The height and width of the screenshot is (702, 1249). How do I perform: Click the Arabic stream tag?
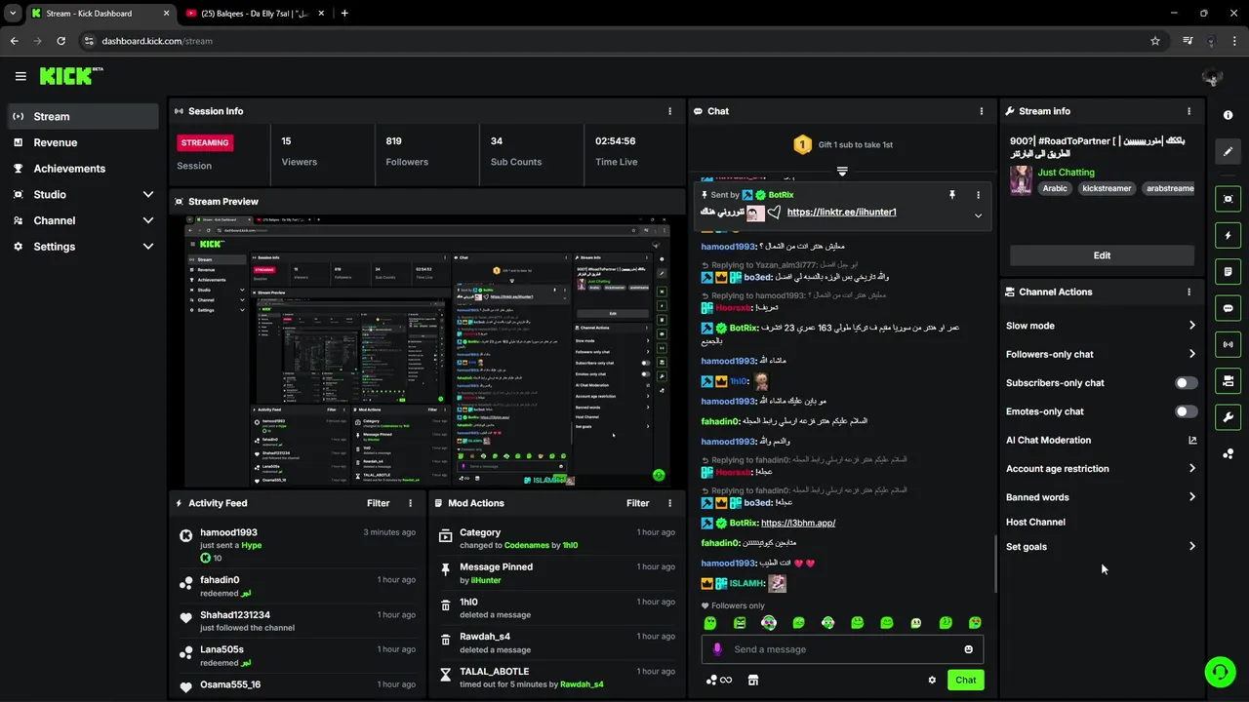click(x=1055, y=188)
